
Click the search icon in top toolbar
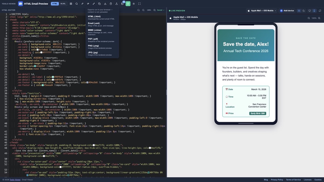(x=76, y=4)
